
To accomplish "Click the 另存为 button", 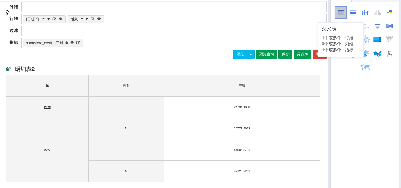I will pos(302,54).
